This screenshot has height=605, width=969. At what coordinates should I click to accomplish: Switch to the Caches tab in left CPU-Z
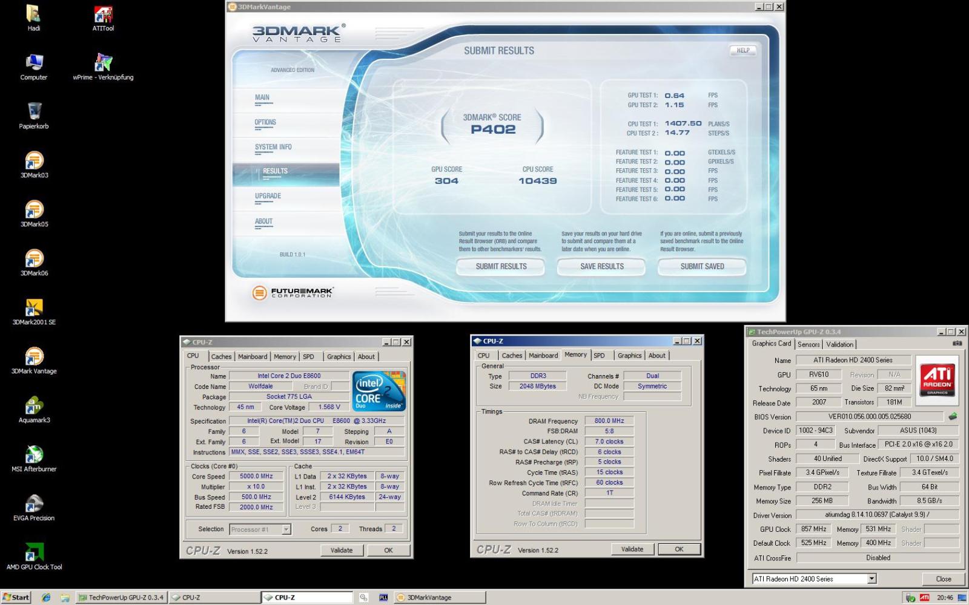221,357
